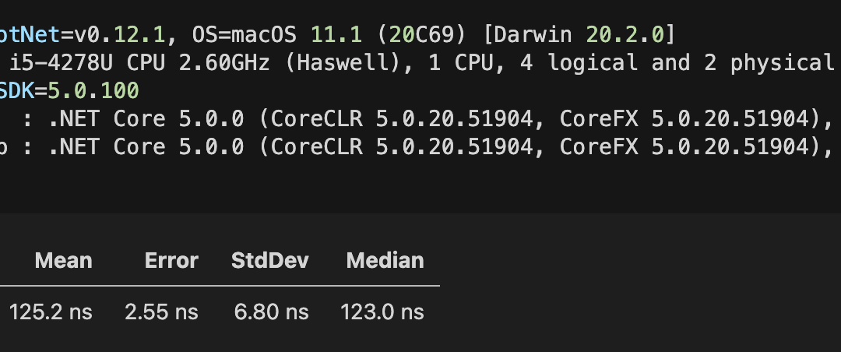Select the Error column header
The height and width of the screenshot is (352, 841).
click(171, 260)
